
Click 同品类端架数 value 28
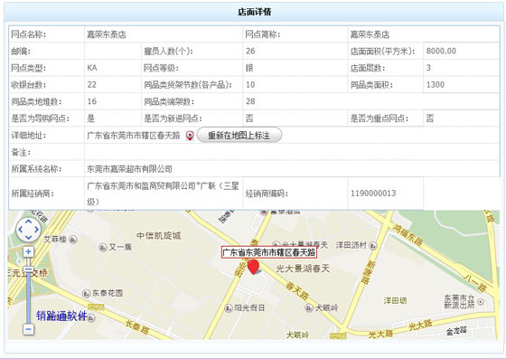[250, 101]
